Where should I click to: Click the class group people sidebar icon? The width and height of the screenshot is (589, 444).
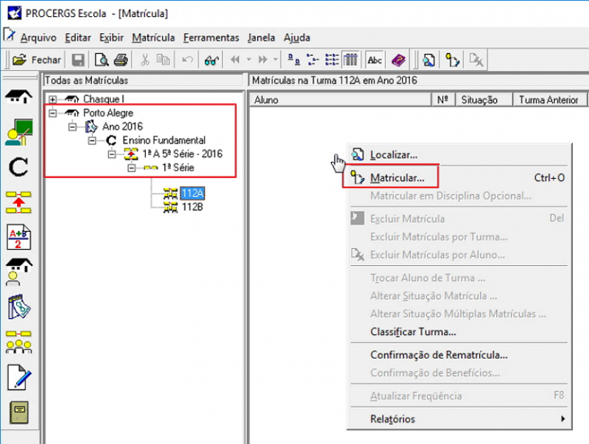[x=19, y=342]
